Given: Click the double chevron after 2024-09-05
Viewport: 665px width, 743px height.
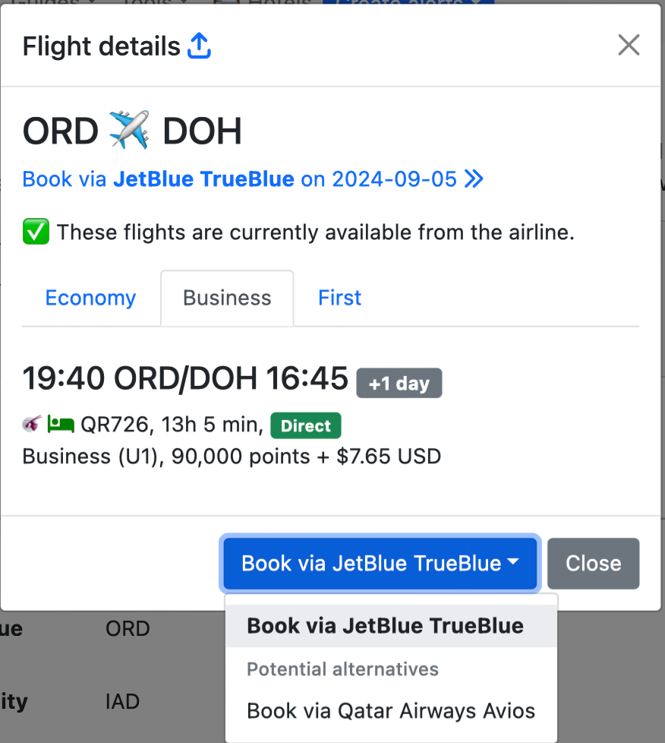Looking at the screenshot, I should (x=474, y=179).
